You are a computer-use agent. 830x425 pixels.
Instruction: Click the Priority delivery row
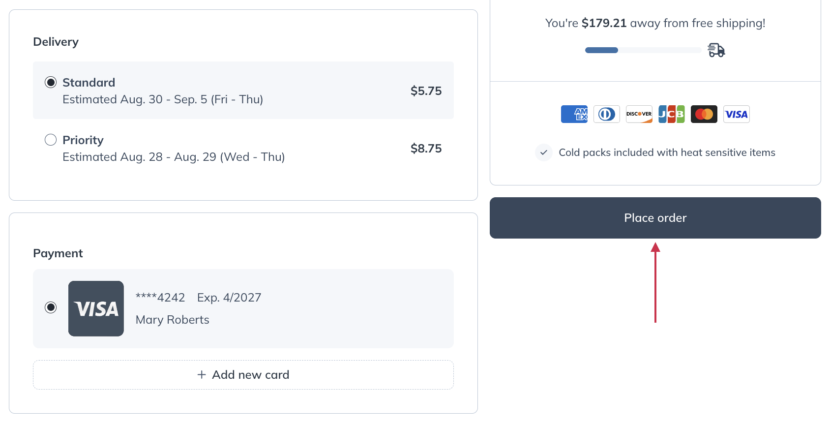pyautogui.click(x=243, y=148)
